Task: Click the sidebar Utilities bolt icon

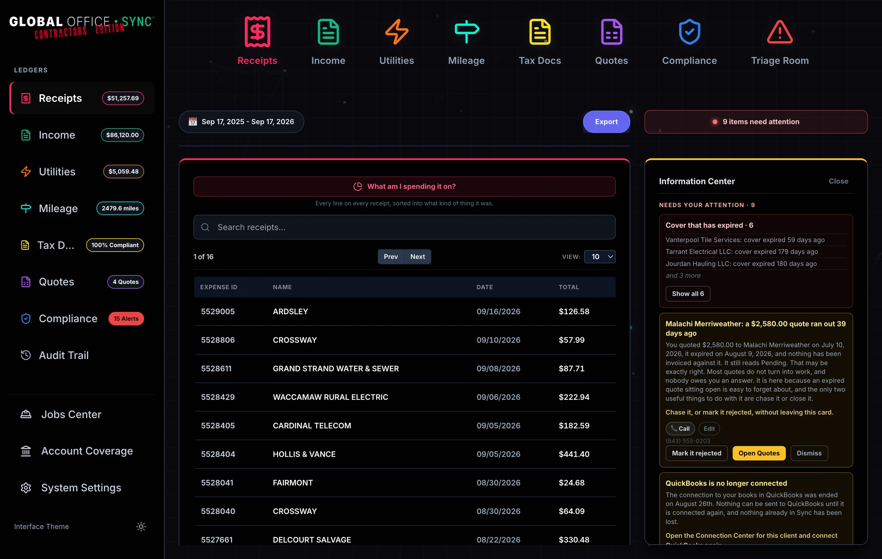Action: pos(26,172)
